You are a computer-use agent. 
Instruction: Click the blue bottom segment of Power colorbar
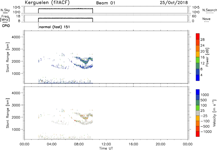click(198, 78)
